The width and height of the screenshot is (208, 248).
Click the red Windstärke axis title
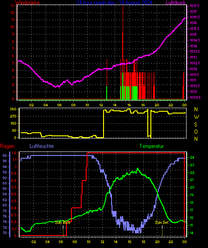point(27,2)
